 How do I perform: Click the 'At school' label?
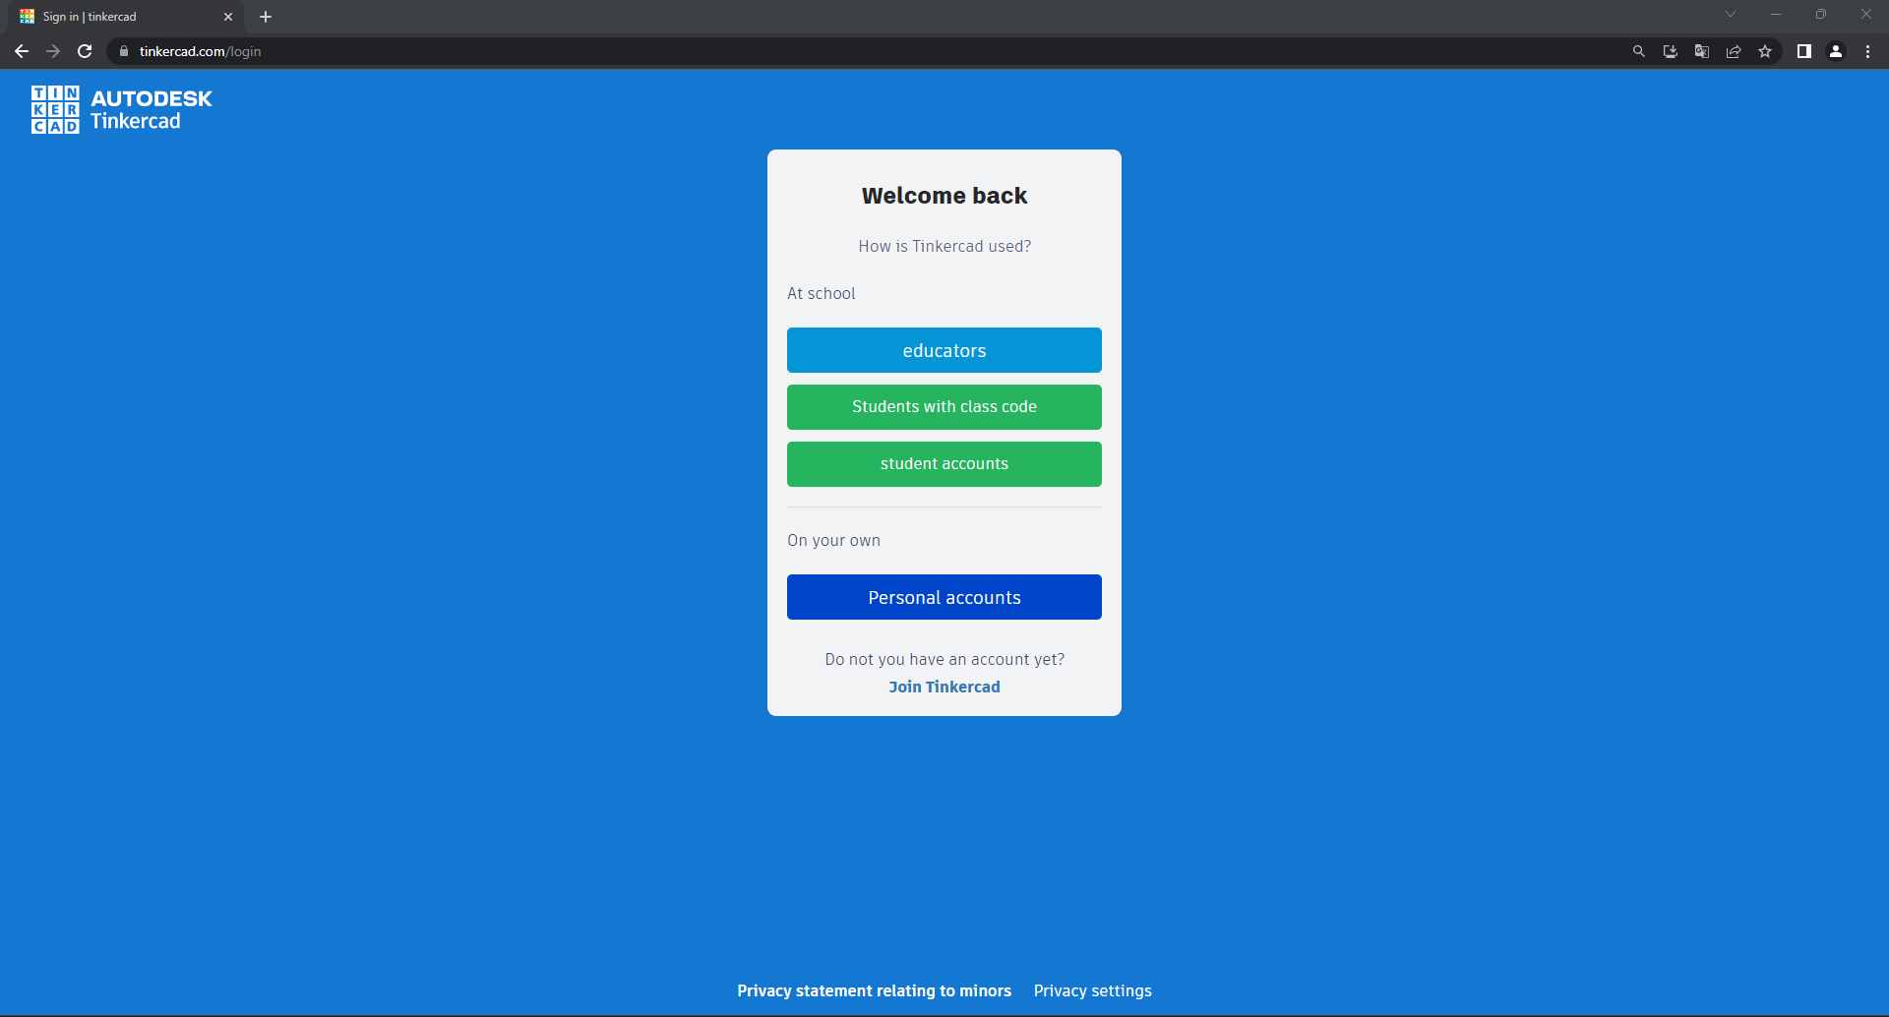coord(822,293)
